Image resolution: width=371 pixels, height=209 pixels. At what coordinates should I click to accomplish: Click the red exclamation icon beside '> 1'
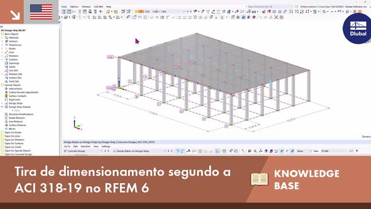[x=357, y=151]
